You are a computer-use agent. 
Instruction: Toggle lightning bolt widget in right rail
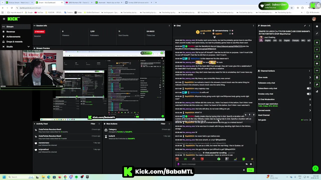click(317, 49)
